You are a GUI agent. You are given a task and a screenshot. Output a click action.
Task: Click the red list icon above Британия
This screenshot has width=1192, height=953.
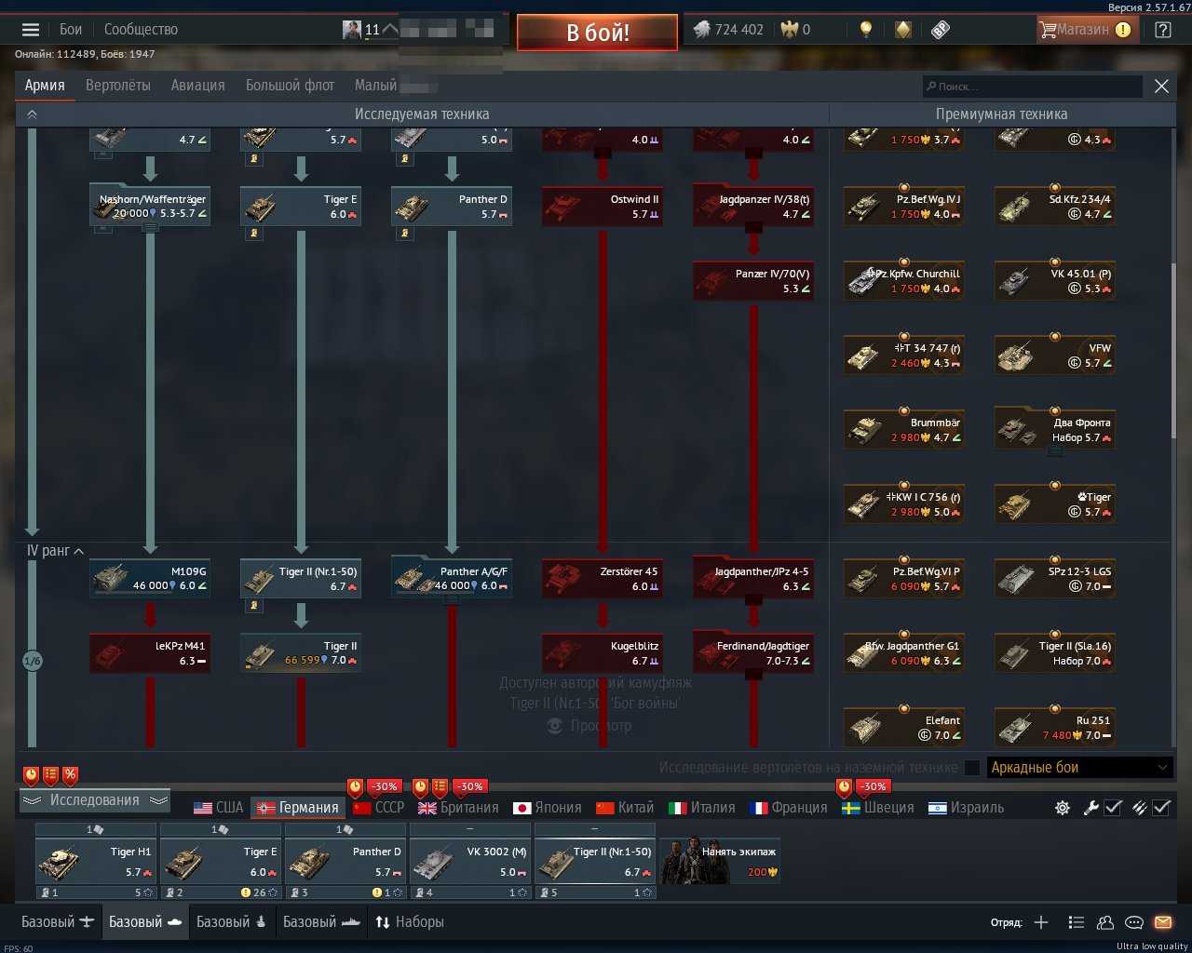coord(440,787)
